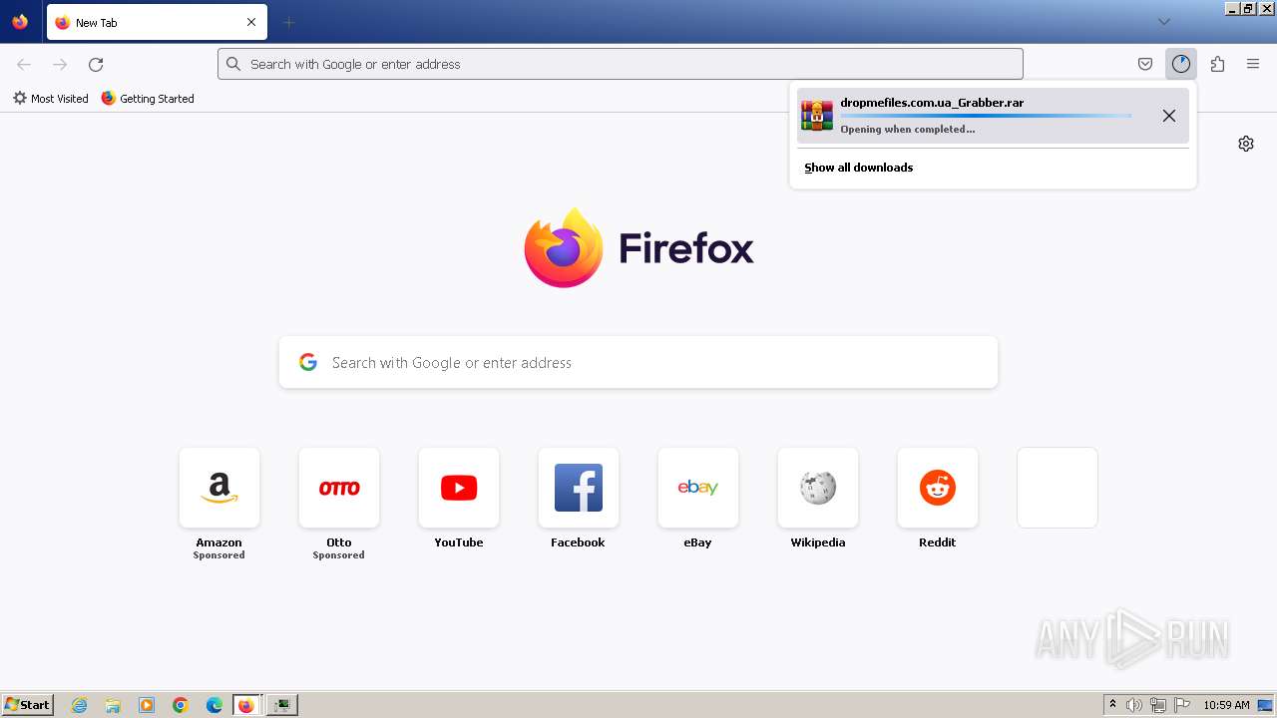Save to Pocket icon
The image size is (1277, 718).
pyautogui.click(x=1145, y=64)
